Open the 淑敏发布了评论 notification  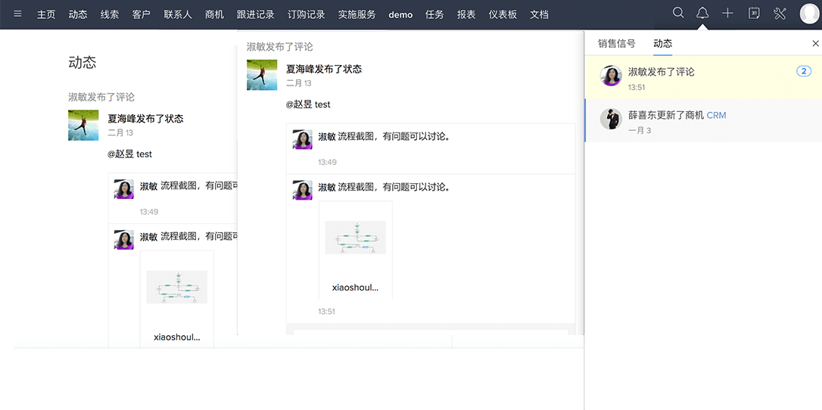tap(661, 72)
